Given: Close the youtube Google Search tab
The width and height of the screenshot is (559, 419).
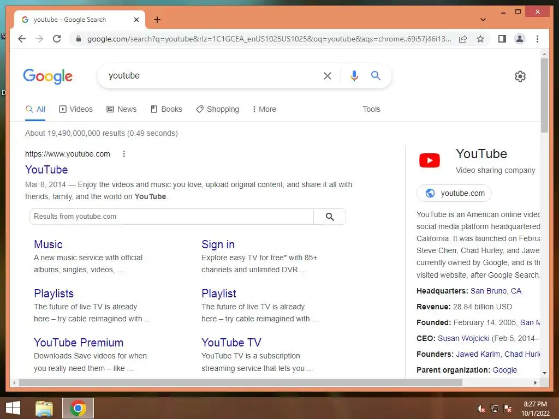Looking at the screenshot, I should tap(136, 20).
